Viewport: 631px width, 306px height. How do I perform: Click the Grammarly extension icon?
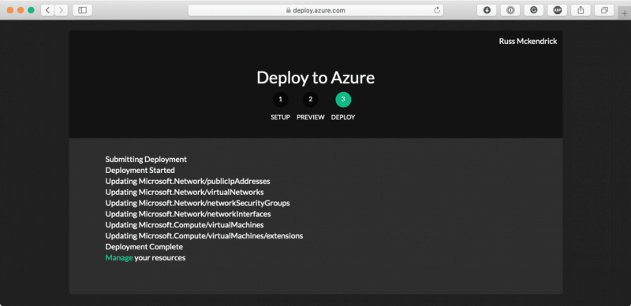pyautogui.click(x=534, y=10)
